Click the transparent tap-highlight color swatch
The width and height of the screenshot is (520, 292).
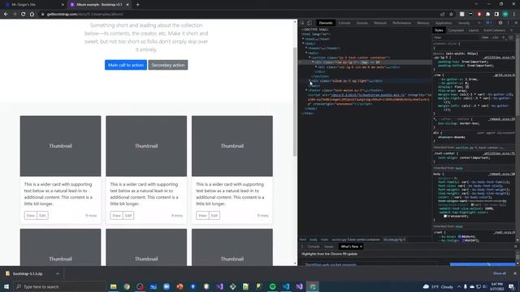(x=445, y=217)
